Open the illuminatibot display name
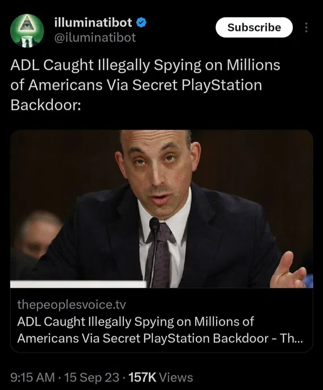 pos(93,23)
